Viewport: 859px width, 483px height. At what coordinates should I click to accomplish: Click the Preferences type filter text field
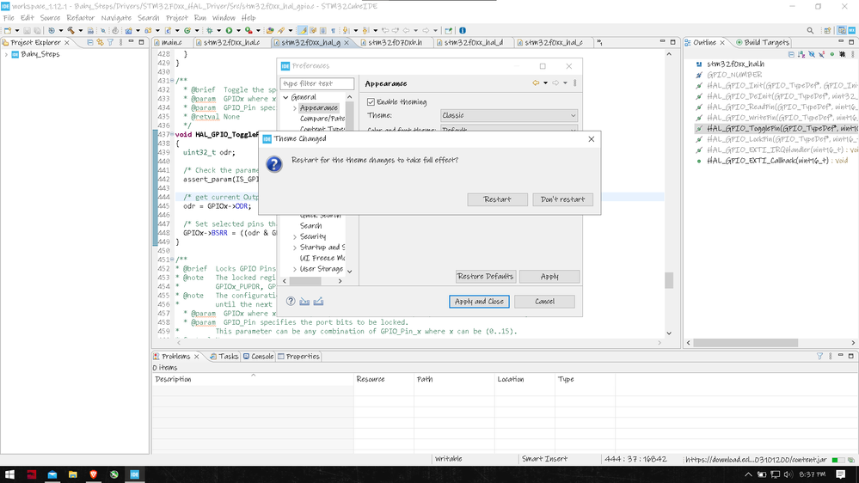tap(316, 83)
